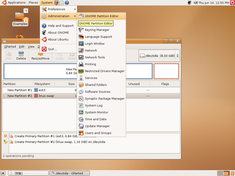The image size is (235, 176).
Task: Click the Users and Groups icon
Action: [81, 133]
